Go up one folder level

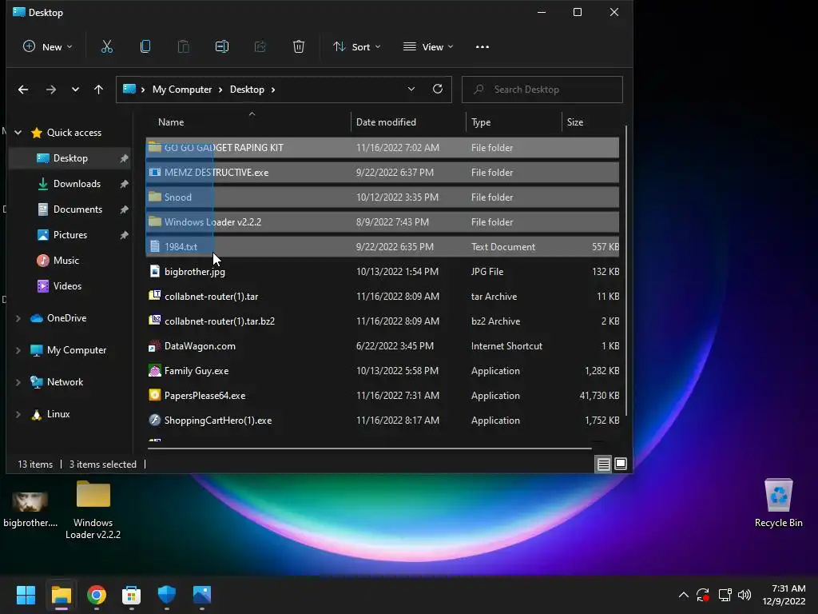coord(98,90)
